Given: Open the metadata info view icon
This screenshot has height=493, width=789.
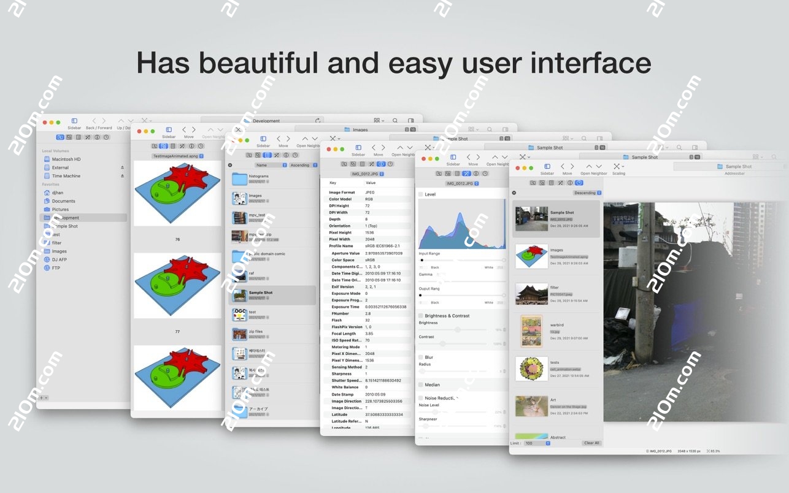Looking at the screenshot, I should click(382, 164).
